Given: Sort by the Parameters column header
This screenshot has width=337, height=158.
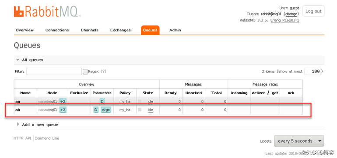Looking at the screenshot, I should coord(102,93).
